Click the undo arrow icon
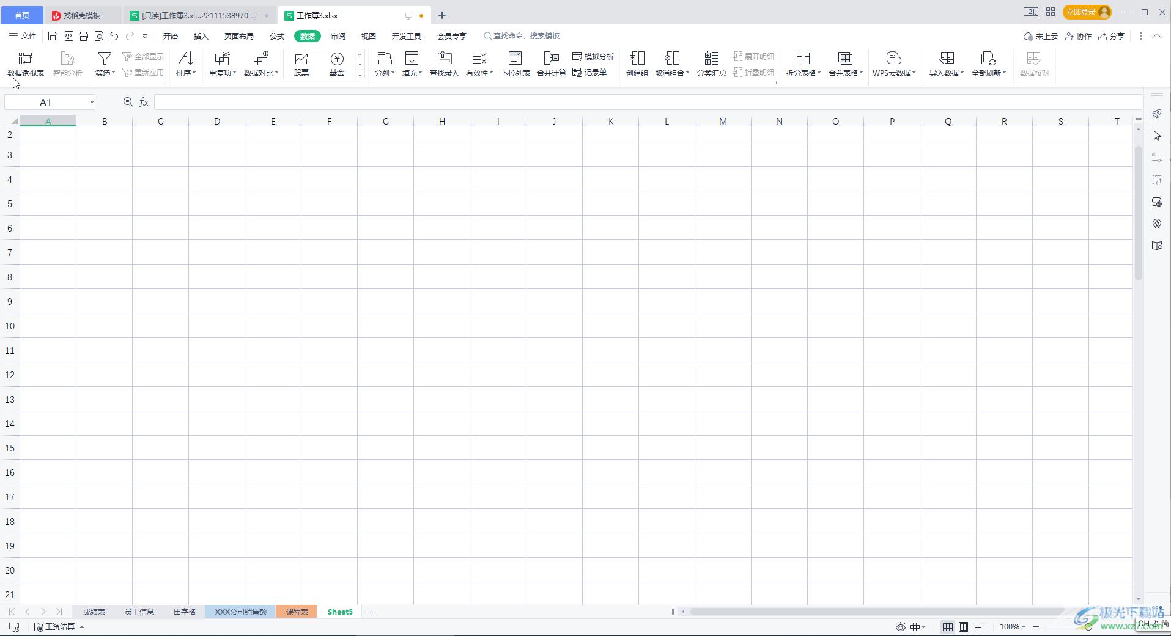1171x636 pixels. (x=114, y=36)
